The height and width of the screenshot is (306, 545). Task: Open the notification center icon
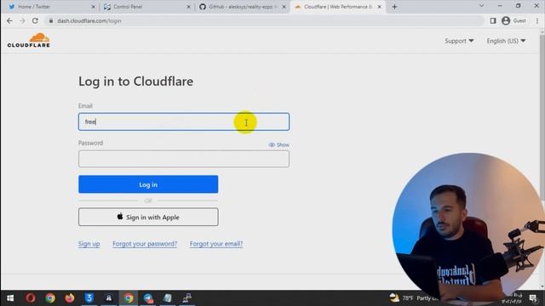[533, 298]
